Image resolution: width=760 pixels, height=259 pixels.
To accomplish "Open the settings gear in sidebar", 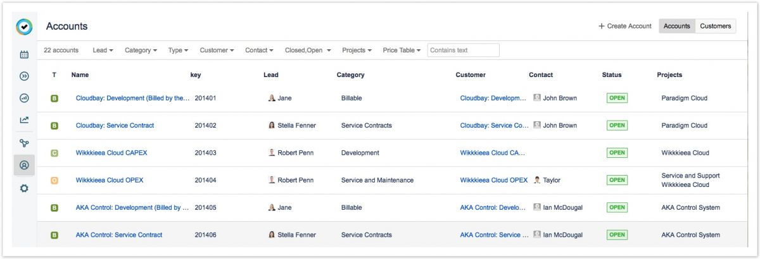I will pos(24,188).
